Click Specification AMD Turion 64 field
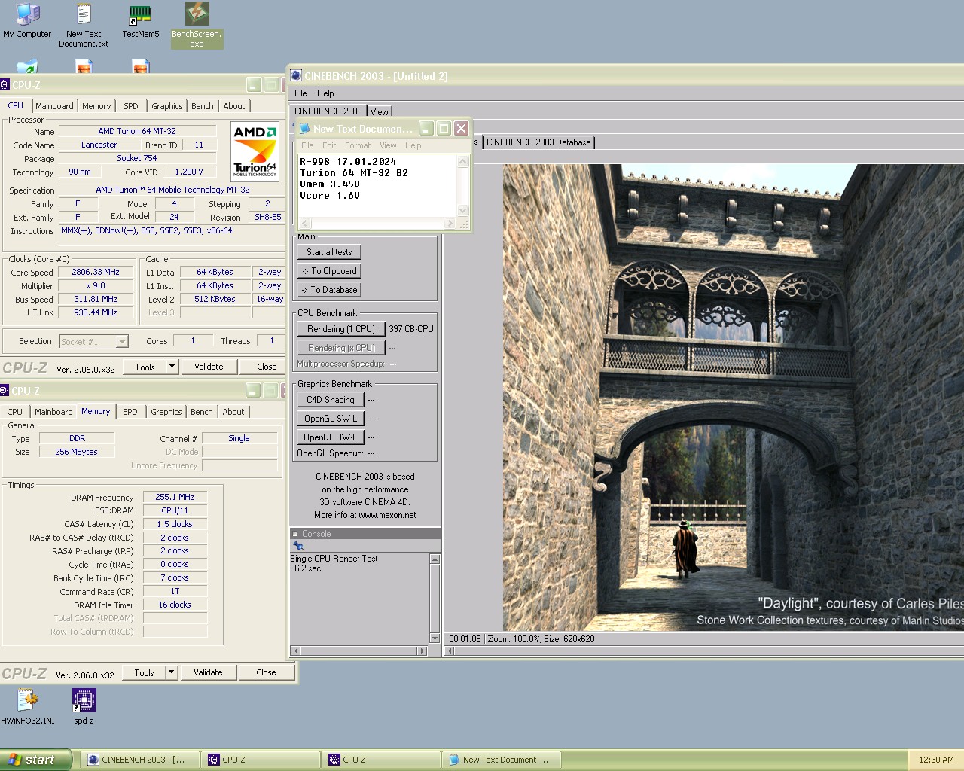This screenshot has height=771, width=964. click(172, 190)
